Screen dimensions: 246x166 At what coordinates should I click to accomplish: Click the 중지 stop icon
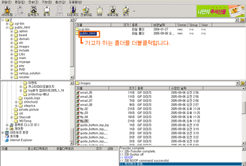[47, 11]
